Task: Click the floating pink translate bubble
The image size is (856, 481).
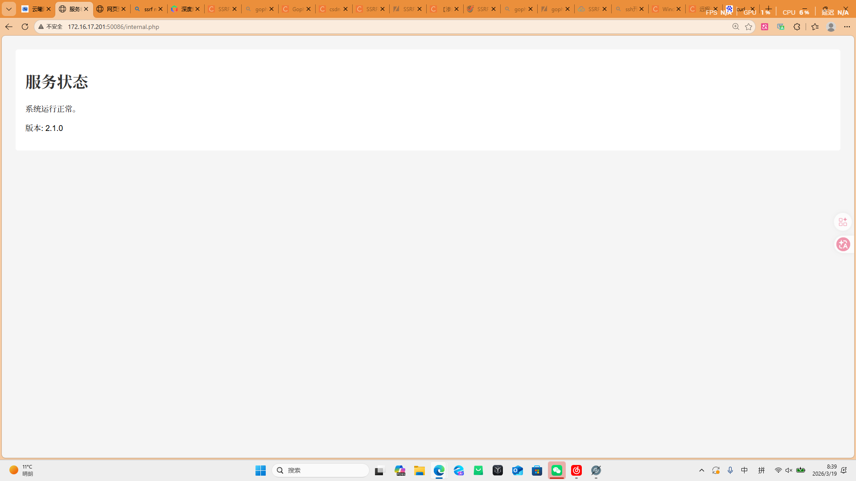Action: point(843,245)
